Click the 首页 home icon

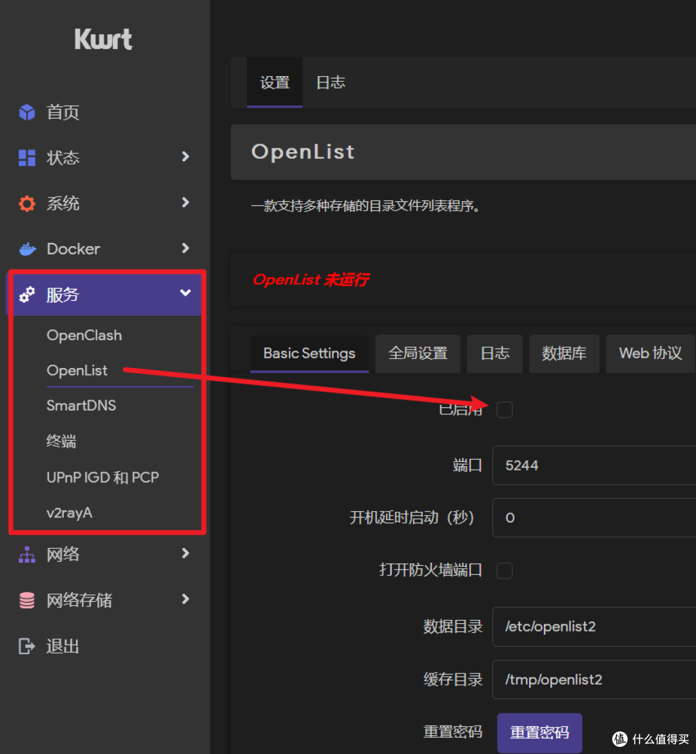pos(26,112)
